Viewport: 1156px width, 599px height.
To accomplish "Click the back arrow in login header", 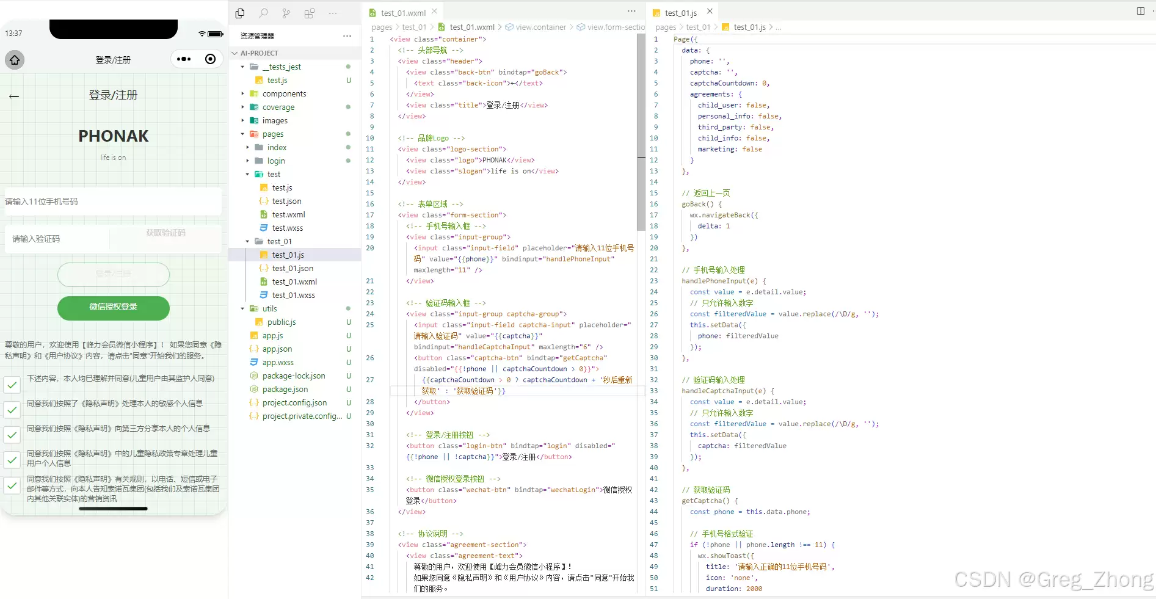I will 14,96.
